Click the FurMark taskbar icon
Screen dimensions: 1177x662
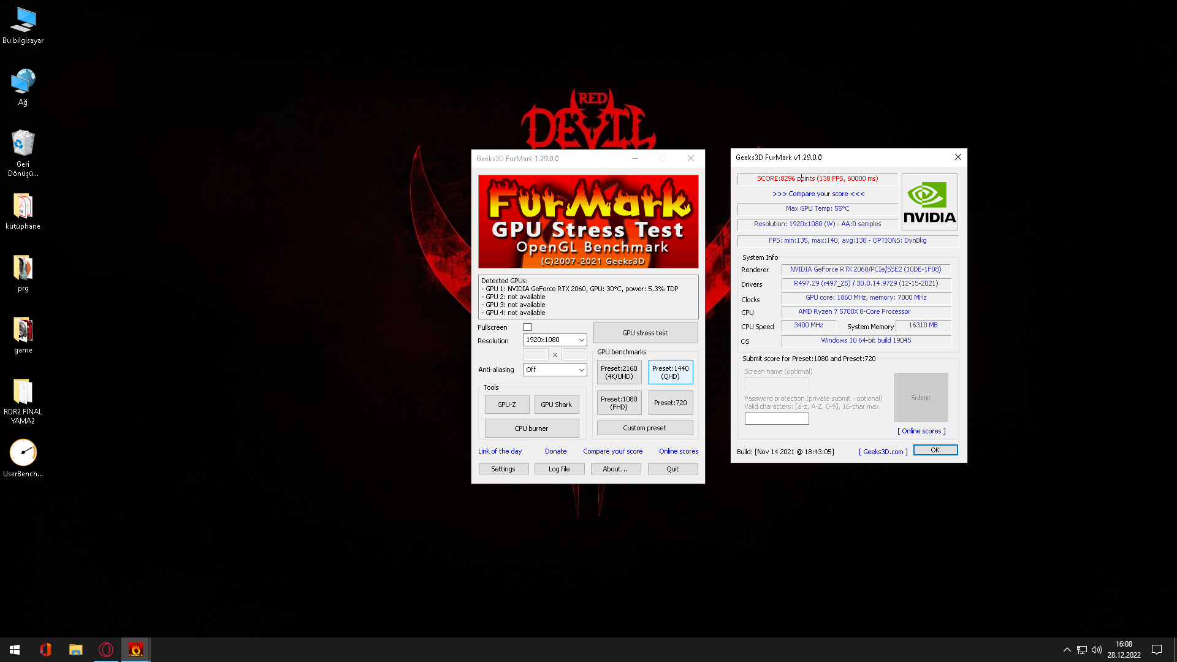(135, 650)
